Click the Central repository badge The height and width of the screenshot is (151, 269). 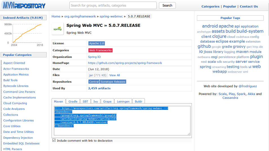tap(94, 82)
